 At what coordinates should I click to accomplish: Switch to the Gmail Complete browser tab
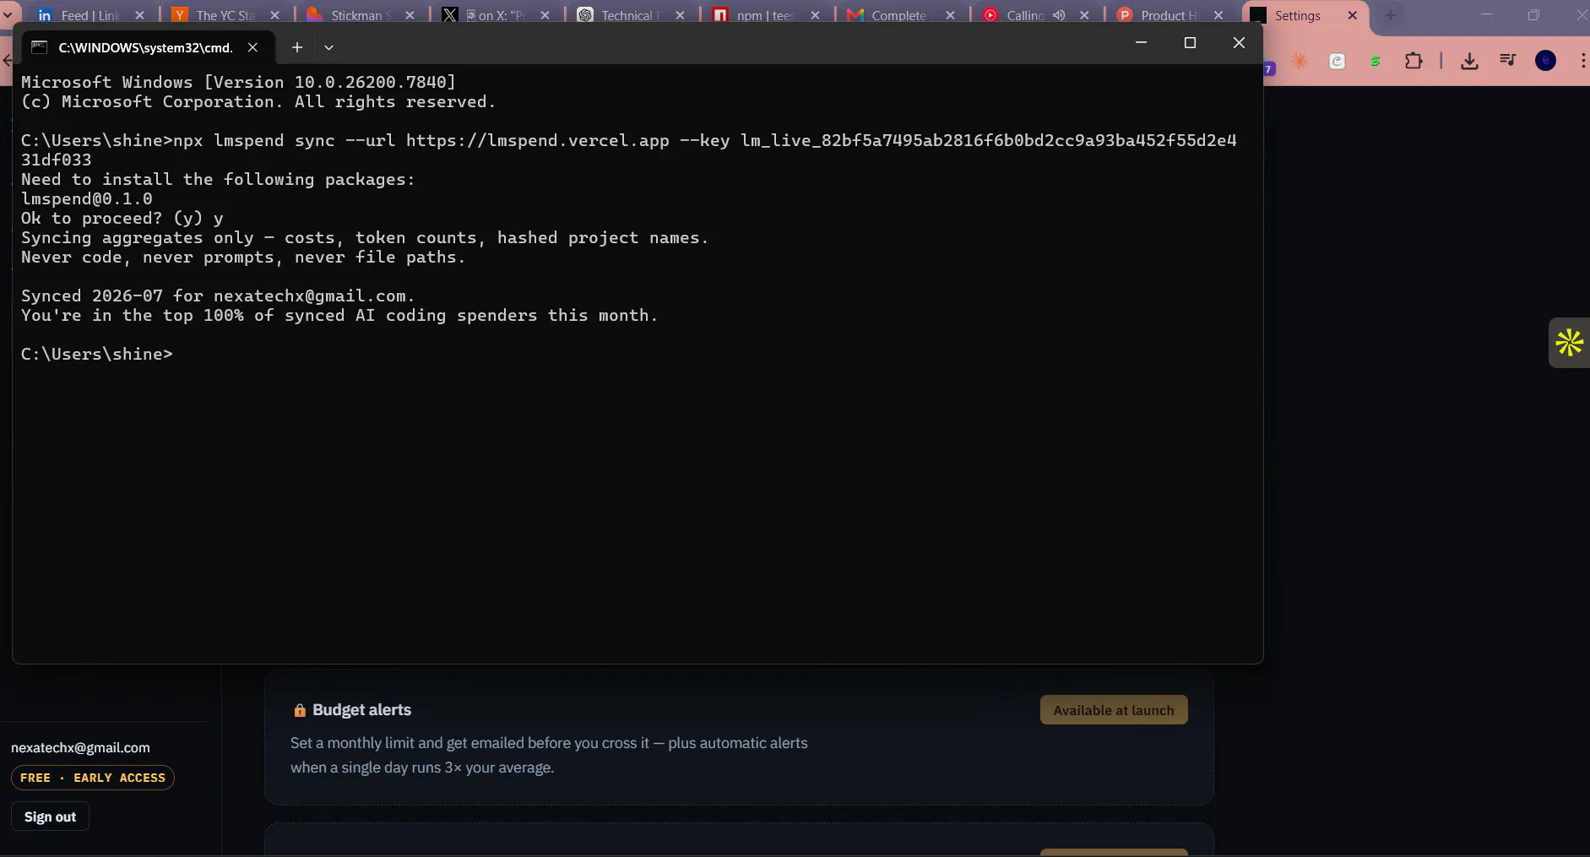tap(901, 15)
